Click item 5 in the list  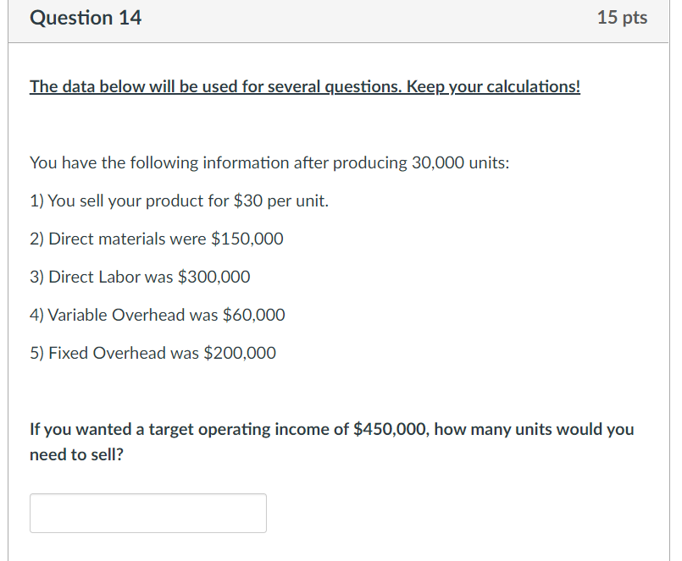[x=152, y=353]
